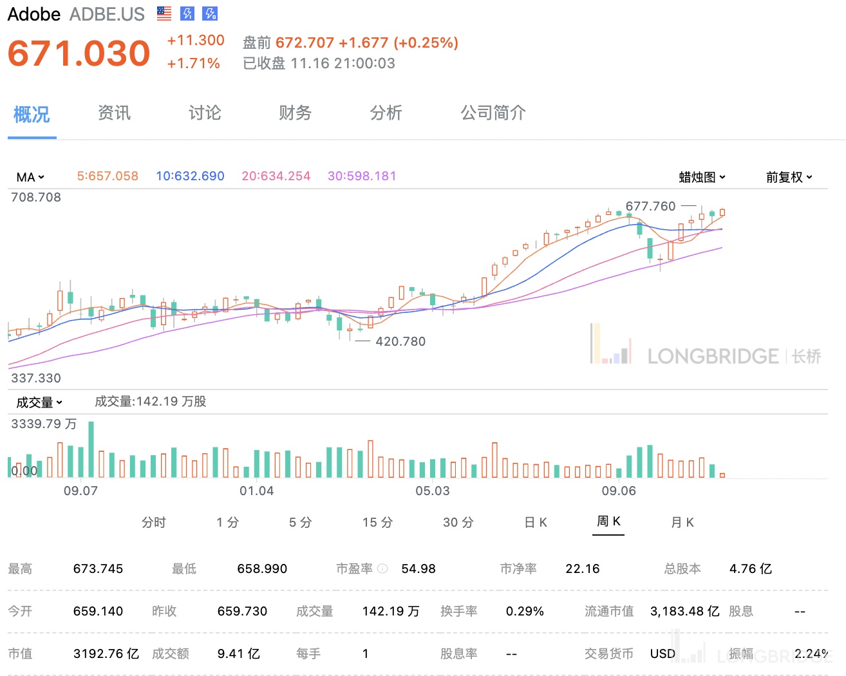Viewport: 846px width, 676px height.
Task: Click the percent change +1.71%
Action: coord(193,63)
